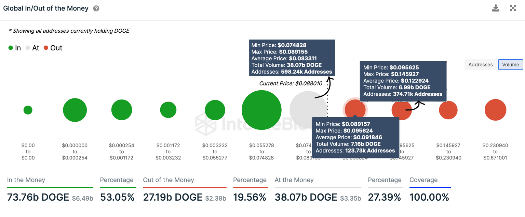Download the chart data
Screen dimensions: 525x217
click(x=496, y=8)
